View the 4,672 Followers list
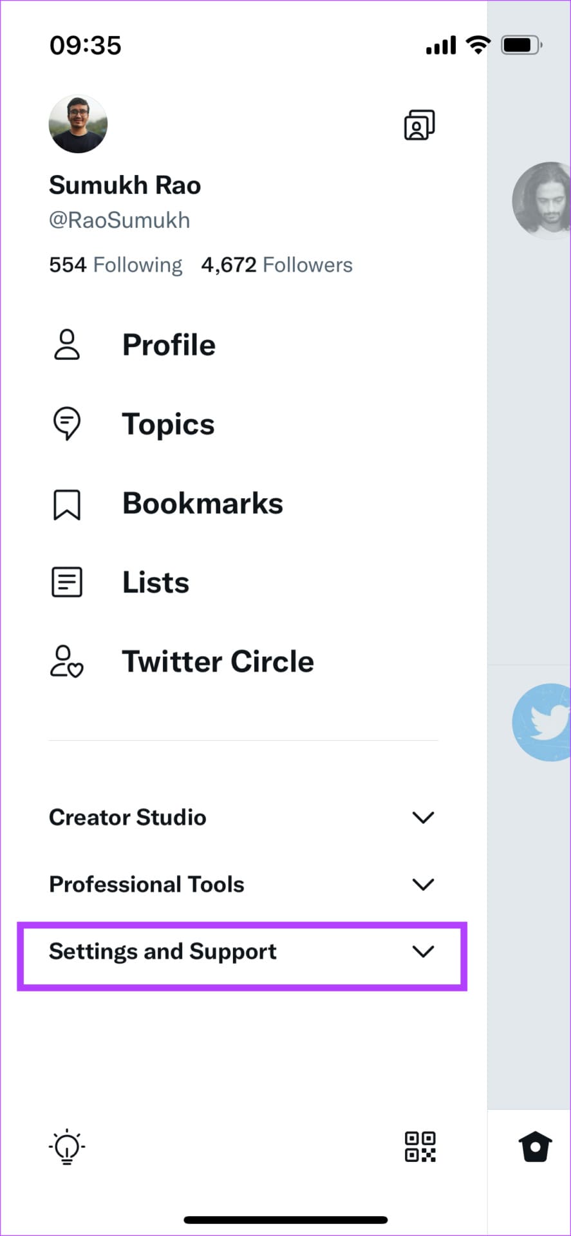Image resolution: width=571 pixels, height=1236 pixels. click(x=277, y=265)
